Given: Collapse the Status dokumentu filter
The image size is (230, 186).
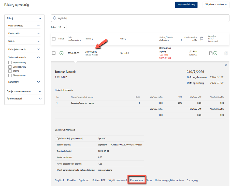Looking at the screenshot, I should (x=38, y=57).
